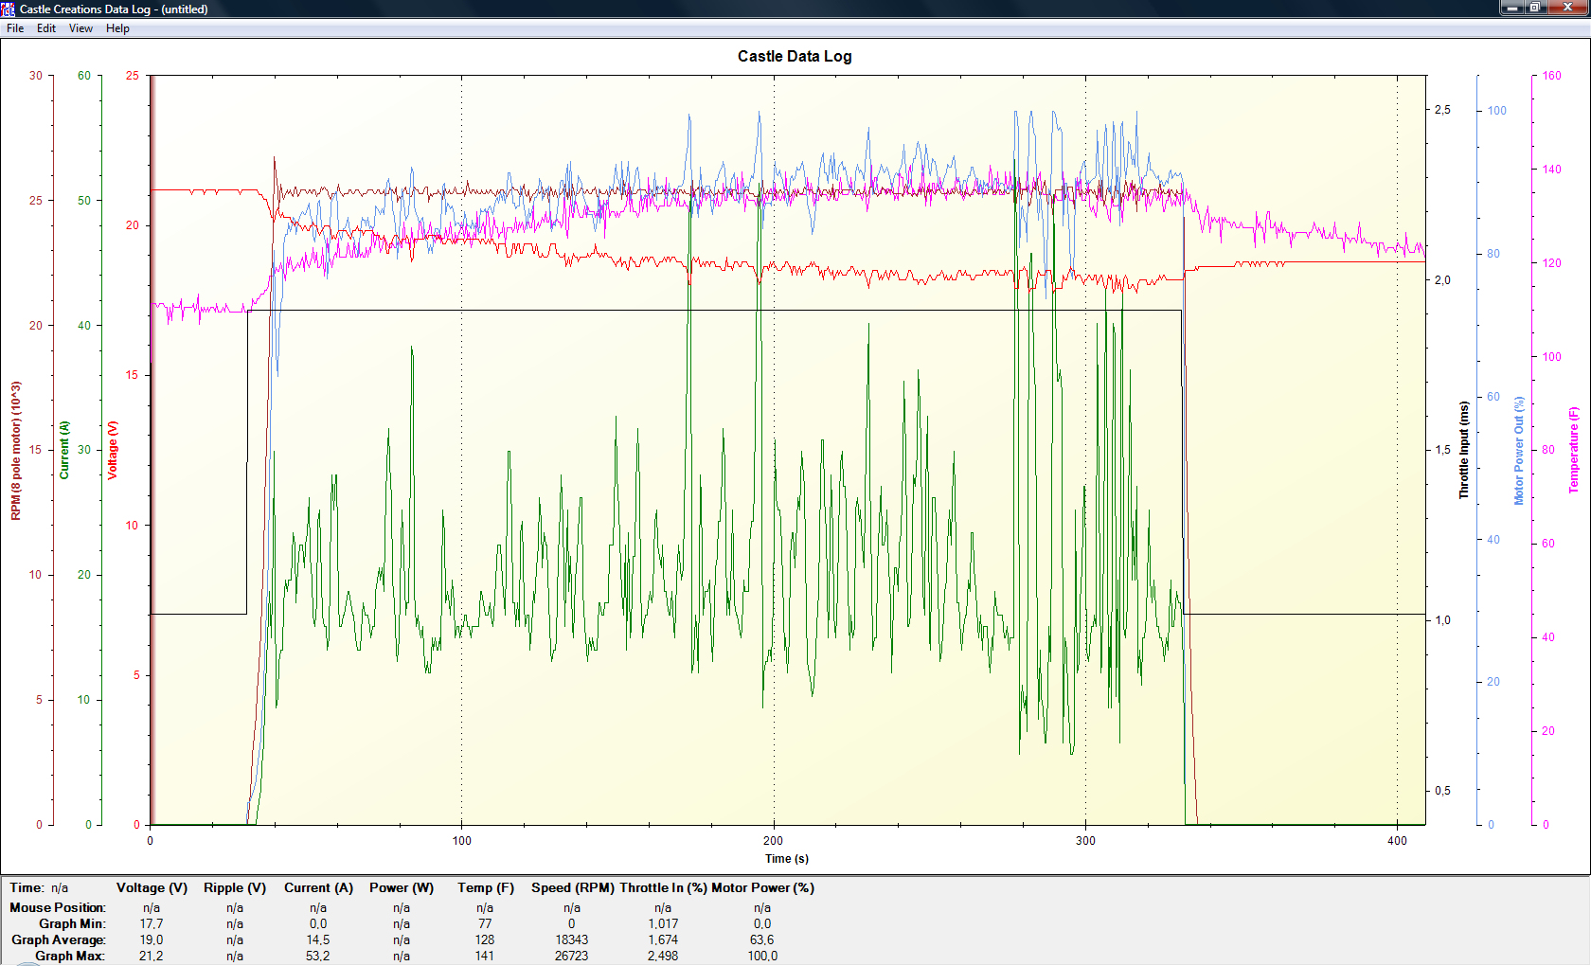The width and height of the screenshot is (1591, 966).
Task: Click the RPM (8 pole motor) axis label
Action: tap(15, 451)
